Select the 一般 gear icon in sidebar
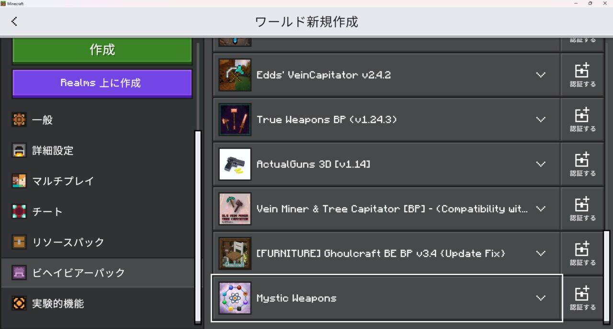This screenshot has height=329, width=613. [19, 120]
